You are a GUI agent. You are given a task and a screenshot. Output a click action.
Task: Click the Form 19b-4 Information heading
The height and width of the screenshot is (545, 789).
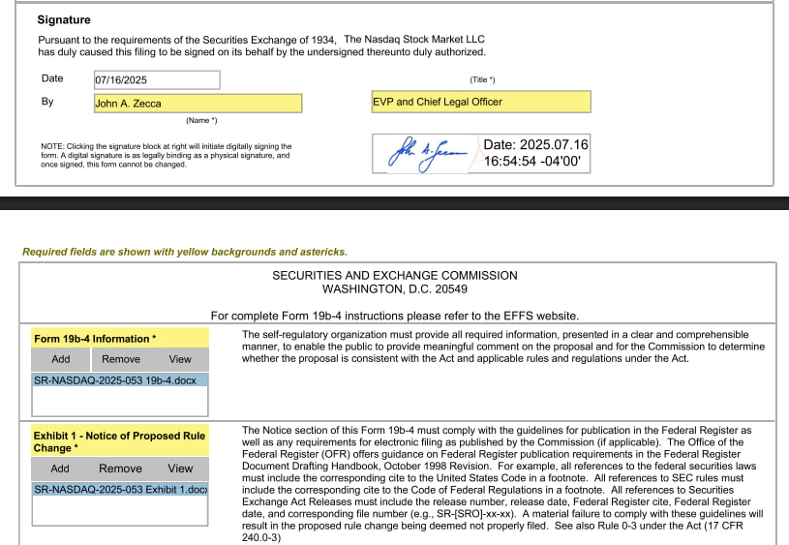(x=120, y=339)
